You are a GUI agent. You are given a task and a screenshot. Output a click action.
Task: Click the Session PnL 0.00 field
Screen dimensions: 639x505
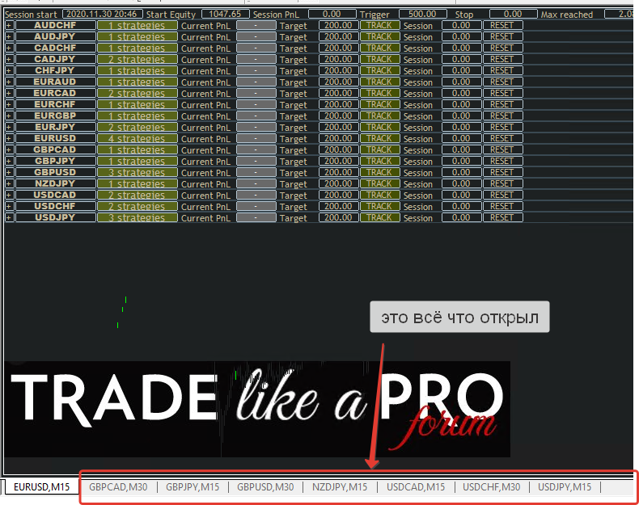(x=332, y=15)
